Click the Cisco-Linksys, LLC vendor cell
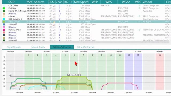Viewport: 171px width, 96px height. (x=151, y=6)
